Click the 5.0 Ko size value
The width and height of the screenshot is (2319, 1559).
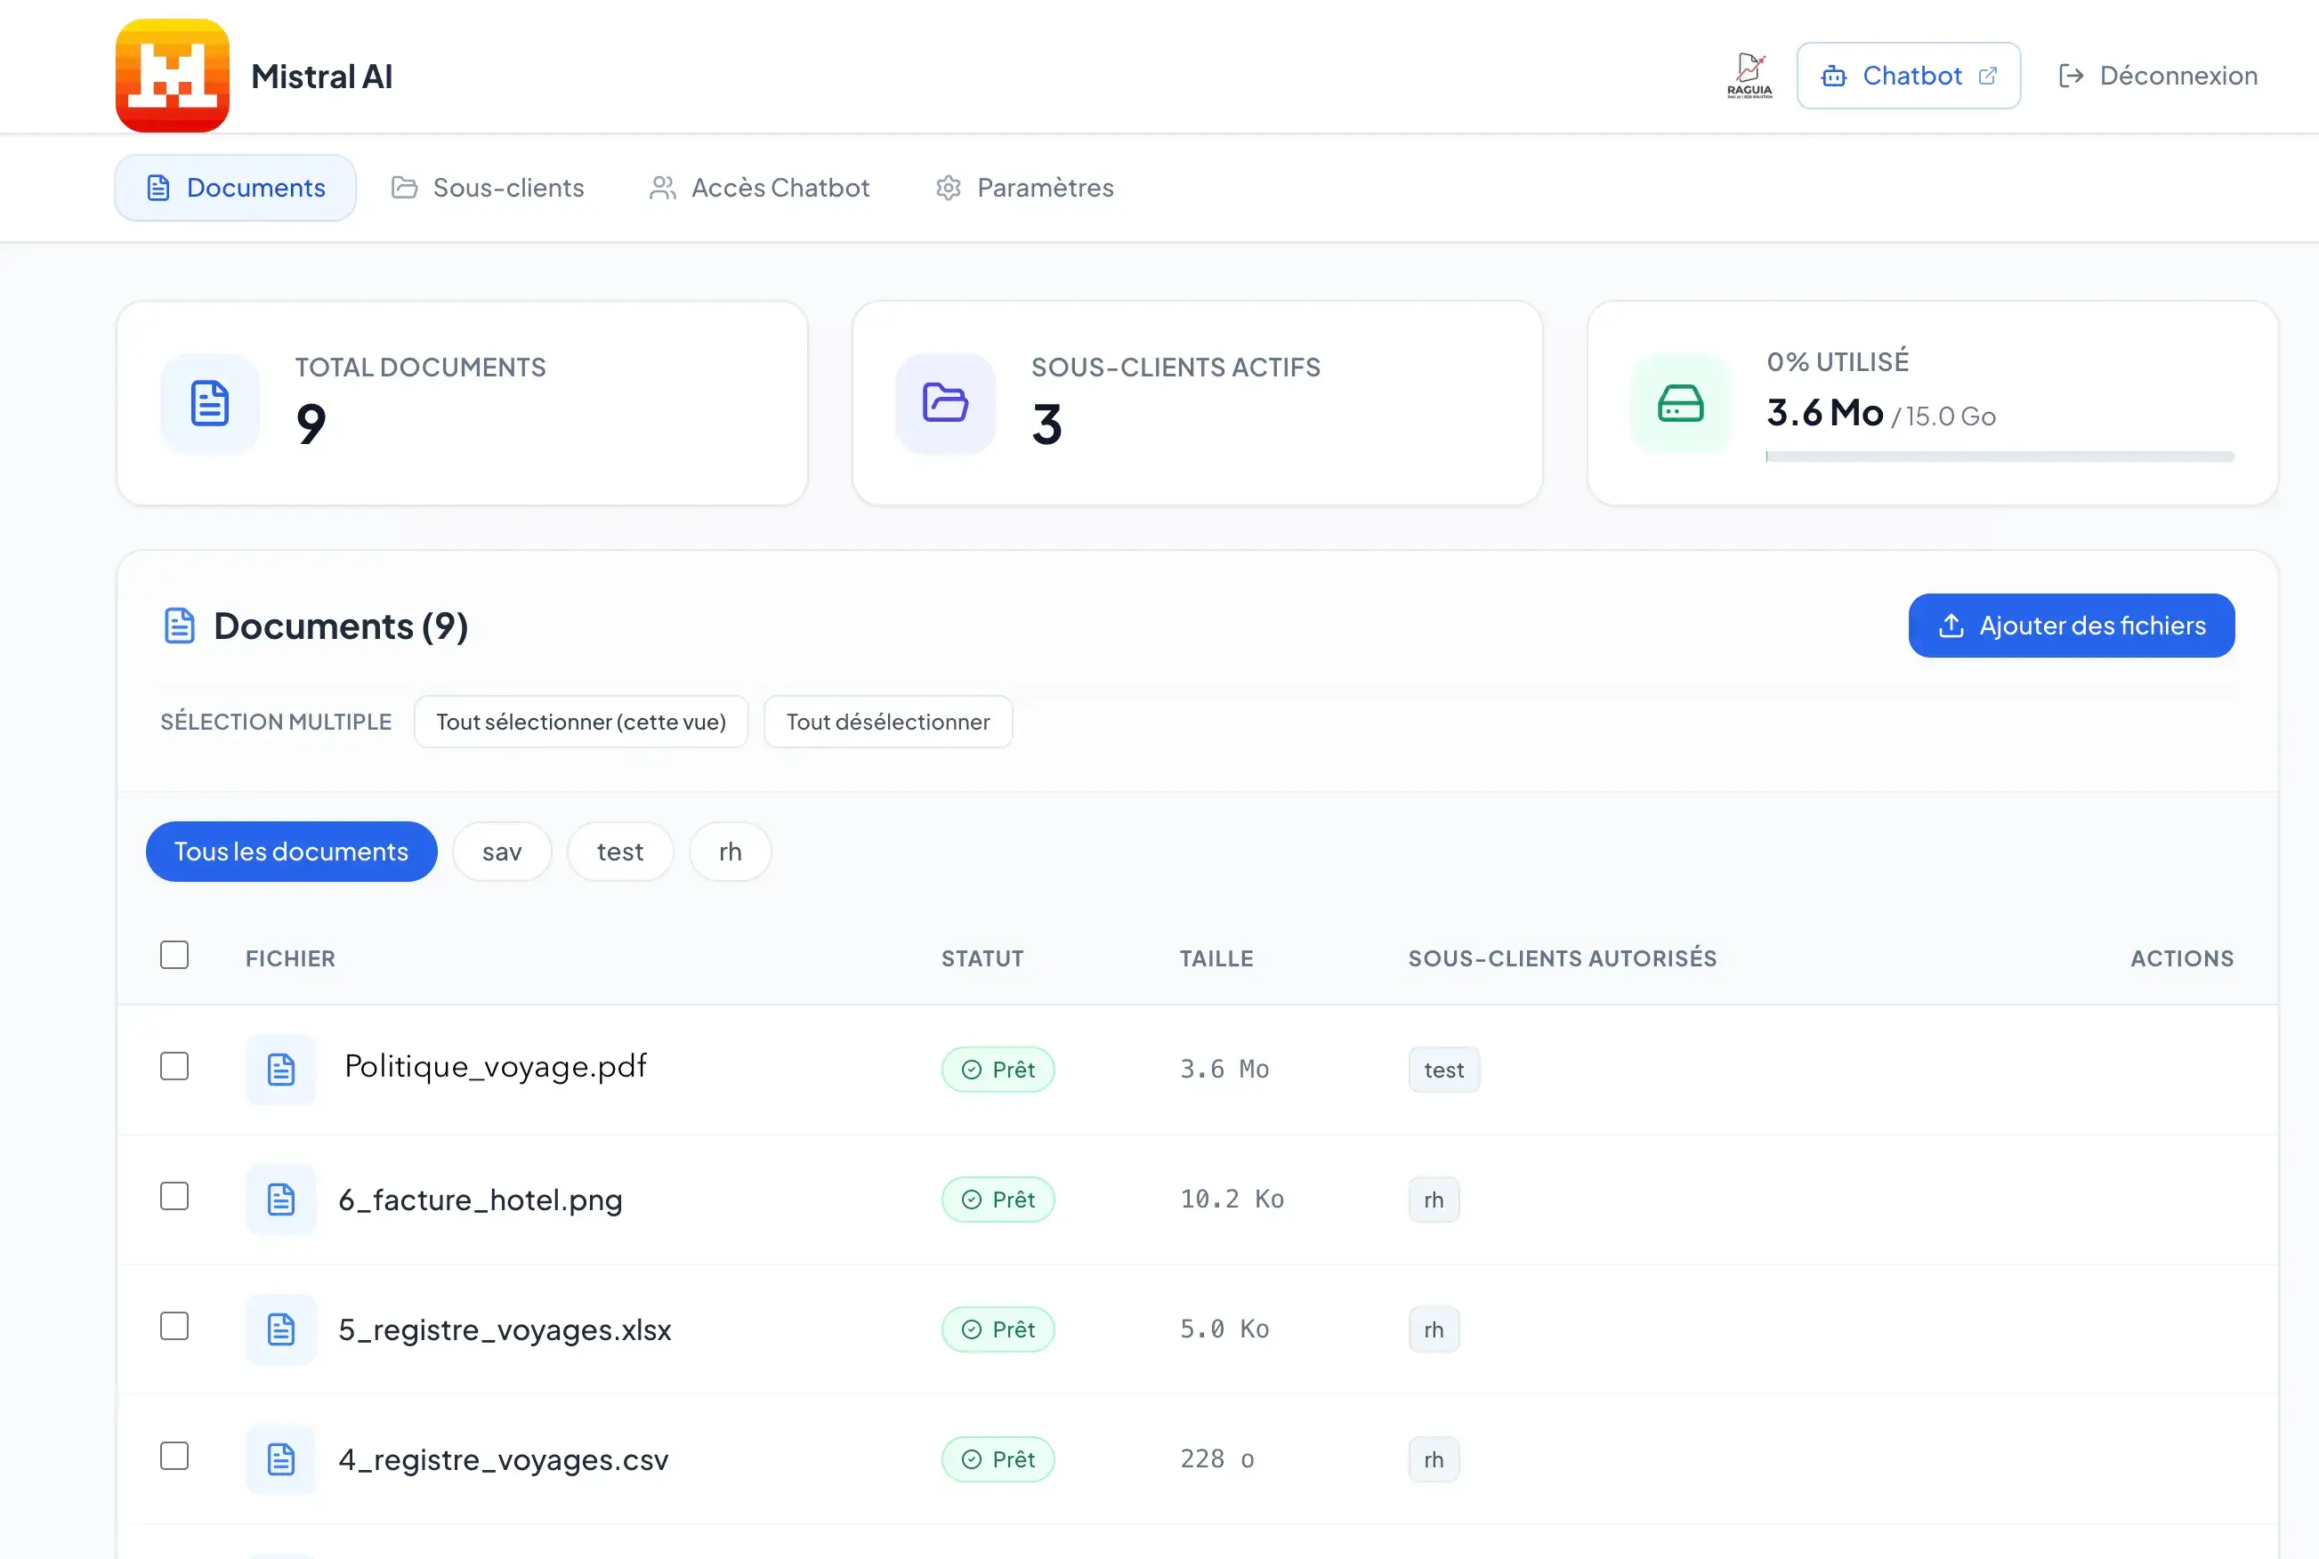pos(1224,1330)
